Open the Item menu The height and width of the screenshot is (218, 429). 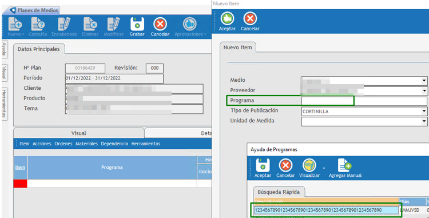tap(25, 144)
